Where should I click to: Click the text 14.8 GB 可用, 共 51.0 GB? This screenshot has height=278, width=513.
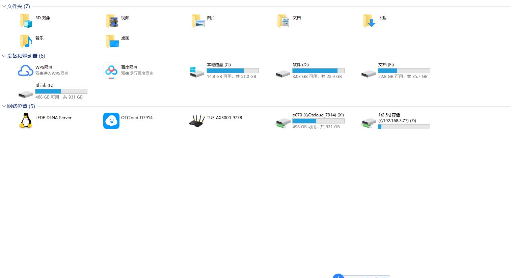click(x=232, y=77)
